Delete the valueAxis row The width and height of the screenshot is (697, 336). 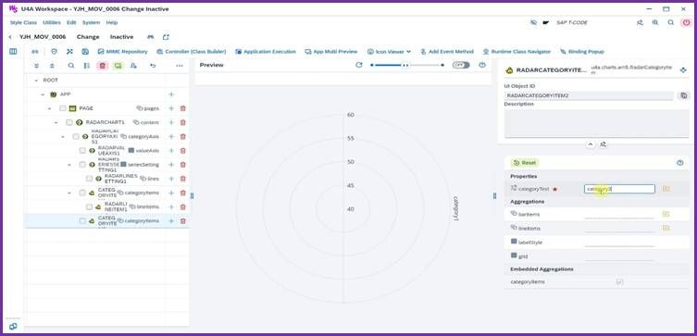182,151
